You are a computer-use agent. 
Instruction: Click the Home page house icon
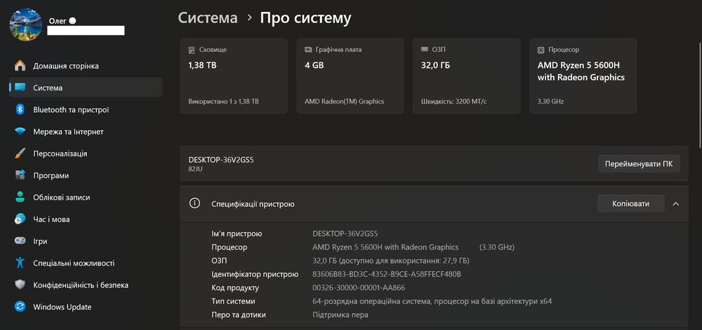coord(20,66)
